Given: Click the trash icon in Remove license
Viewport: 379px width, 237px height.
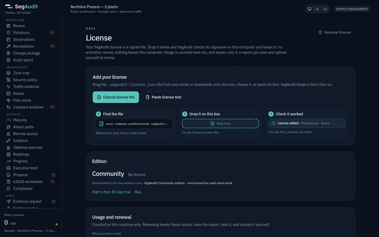Looking at the screenshot, I should click(320, 32).
